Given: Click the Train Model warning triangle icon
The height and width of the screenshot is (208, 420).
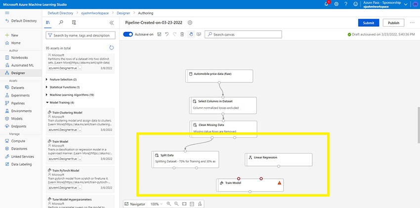Looking at the screenshot, I should pyautogui.click(x=279, y=183).
